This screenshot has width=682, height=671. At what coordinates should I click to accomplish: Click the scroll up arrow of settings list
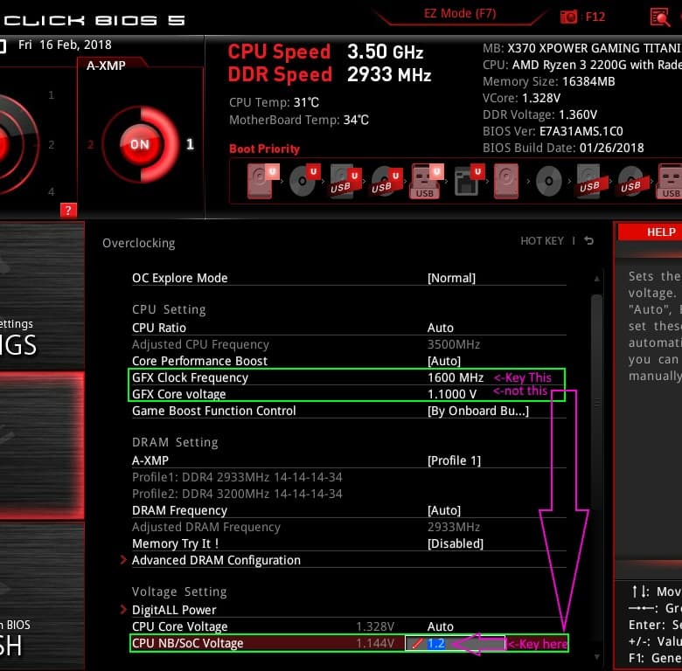tap(596, 279)
